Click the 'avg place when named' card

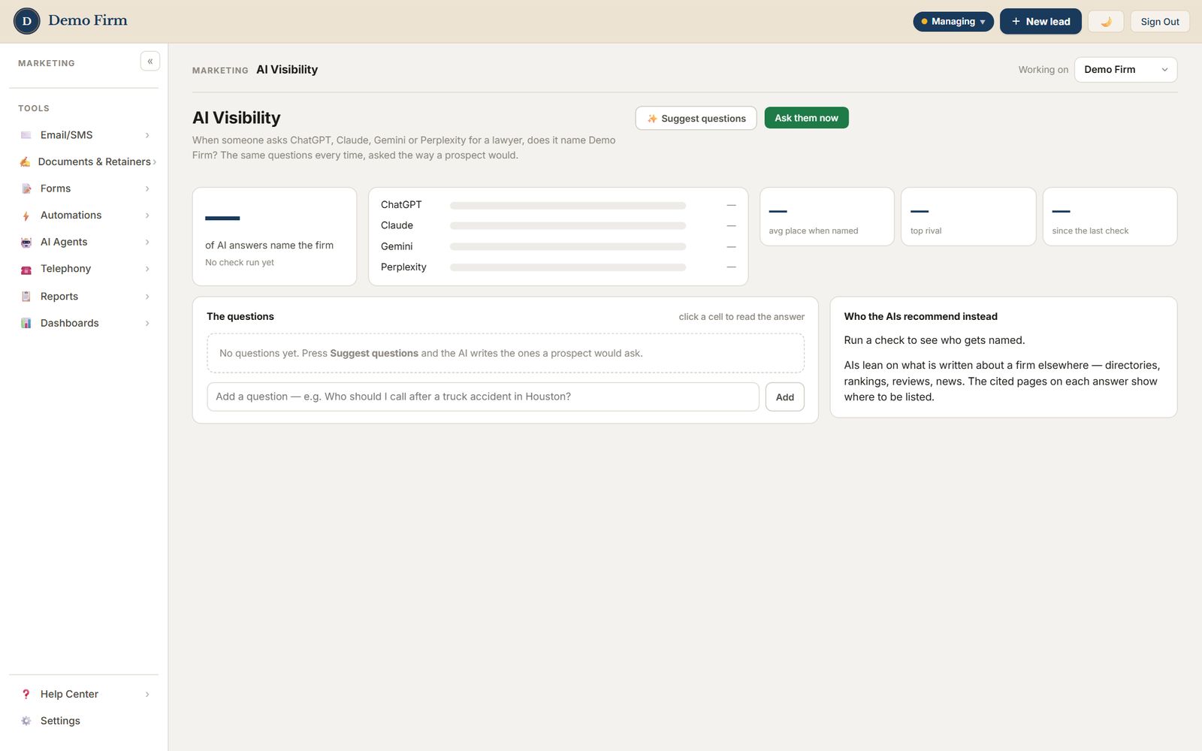click(827, 216)
